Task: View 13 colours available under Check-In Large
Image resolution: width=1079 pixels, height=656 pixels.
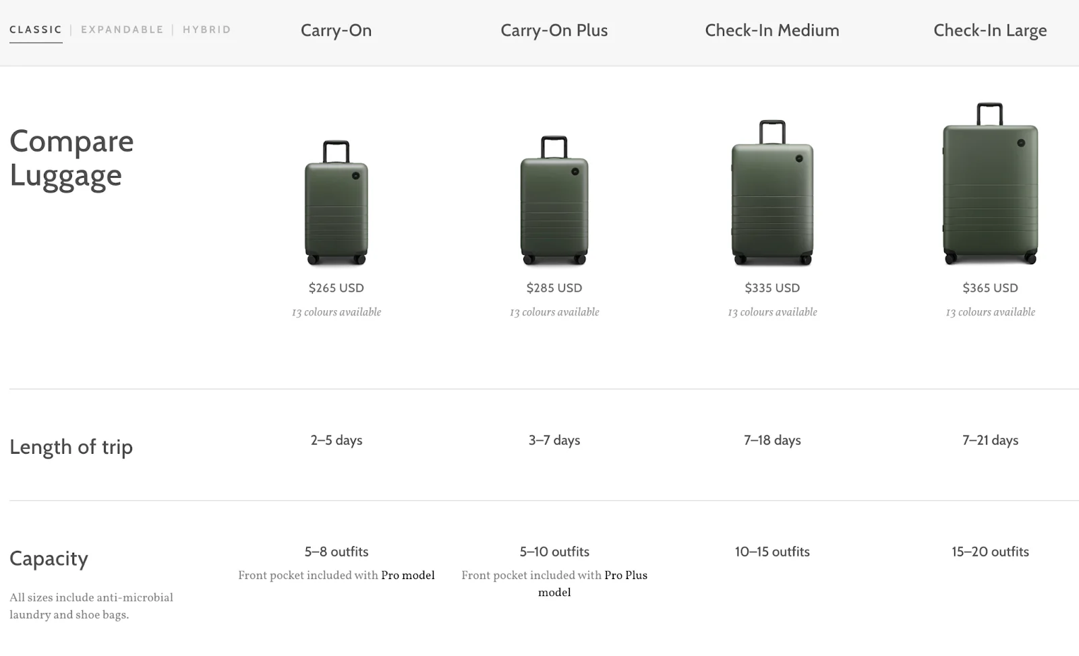Action: tap(989, 311)
